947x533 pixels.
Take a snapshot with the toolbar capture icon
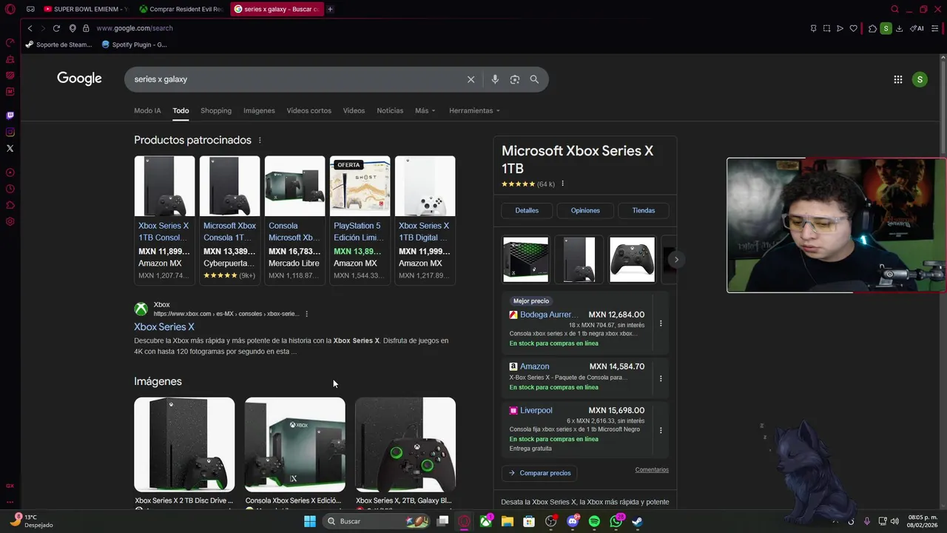coord(826,28)
